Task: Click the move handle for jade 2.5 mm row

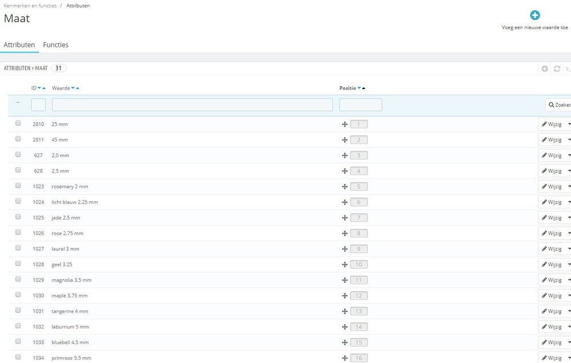Action: (x=344, y=217)
